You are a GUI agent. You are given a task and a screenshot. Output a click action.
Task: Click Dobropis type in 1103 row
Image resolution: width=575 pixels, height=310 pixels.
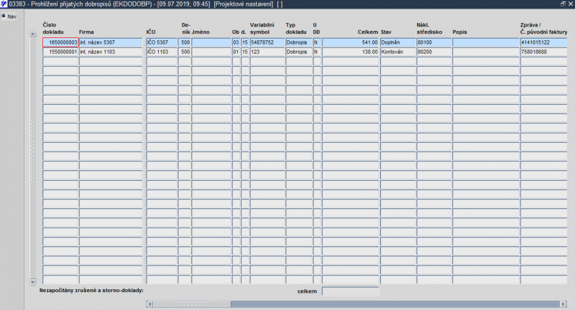pos(299,52)
